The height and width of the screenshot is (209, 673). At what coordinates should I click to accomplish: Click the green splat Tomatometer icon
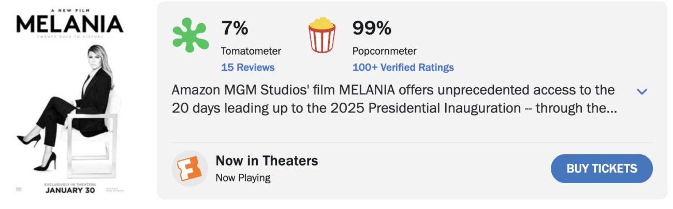pyautogui.click(x=190, y=35)
